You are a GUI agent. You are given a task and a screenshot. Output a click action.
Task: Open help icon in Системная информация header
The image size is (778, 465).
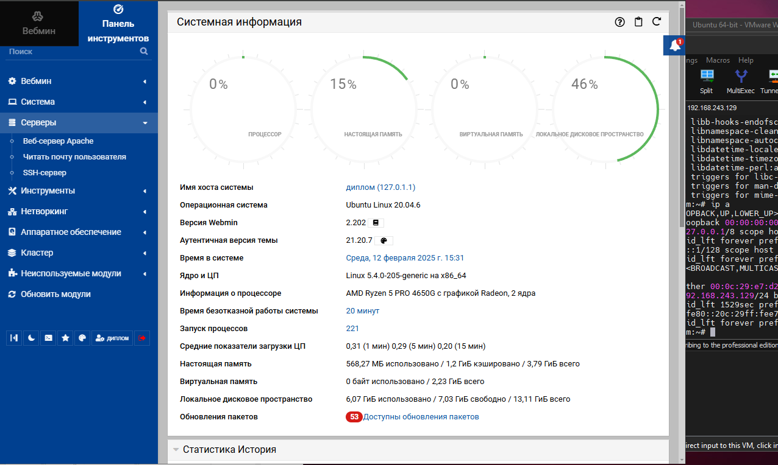point(620,22)
